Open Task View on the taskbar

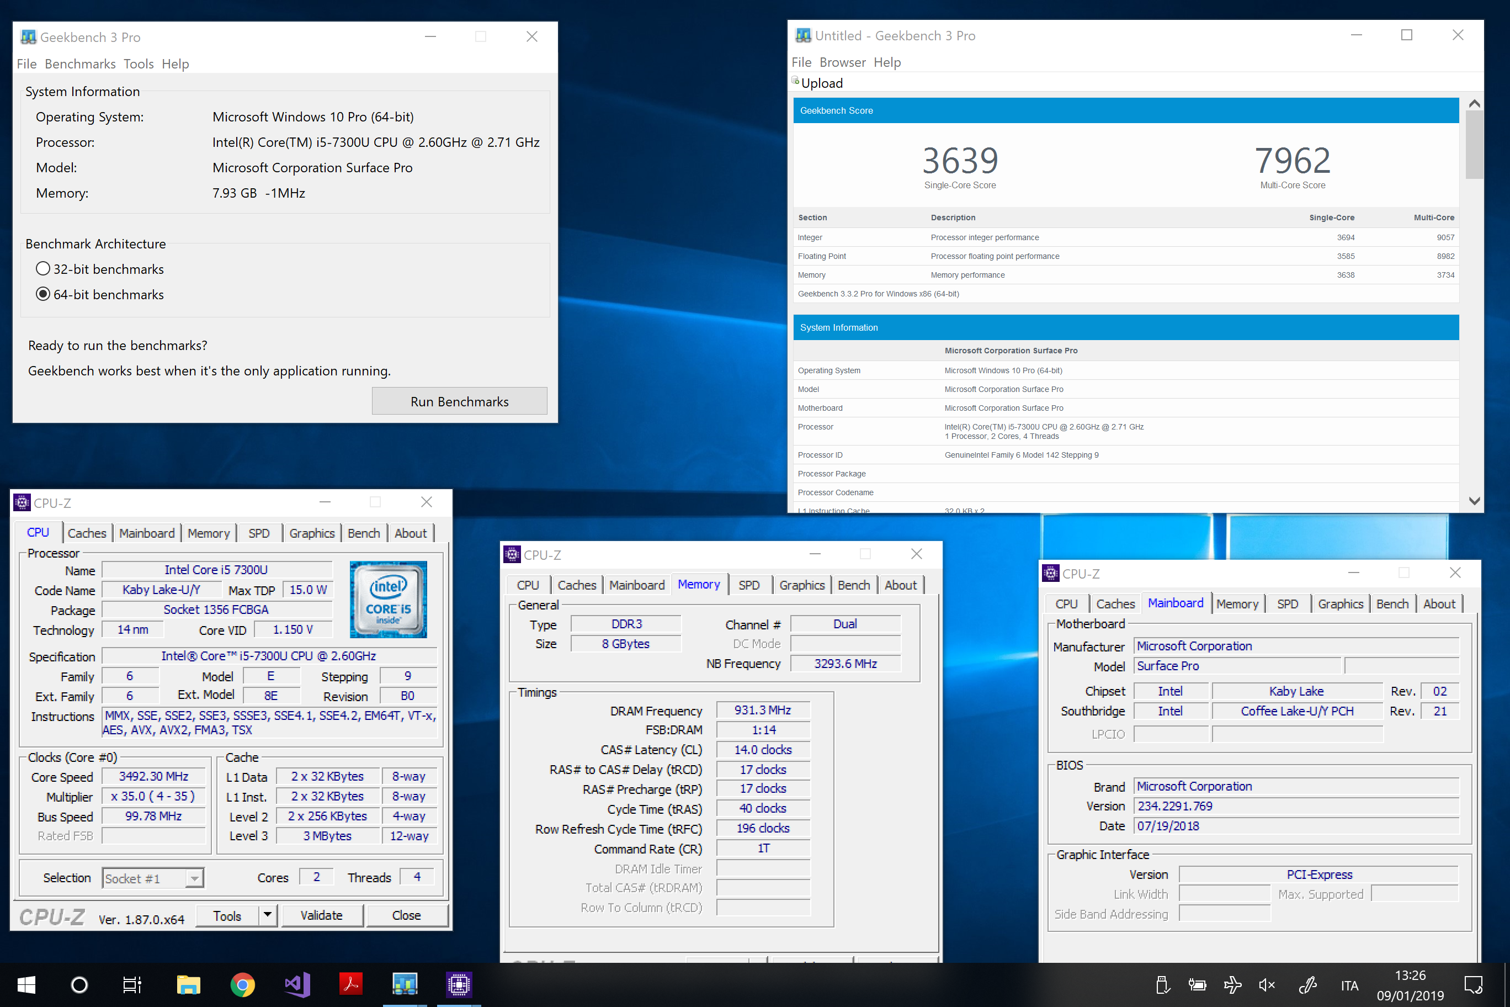point(132,984)
